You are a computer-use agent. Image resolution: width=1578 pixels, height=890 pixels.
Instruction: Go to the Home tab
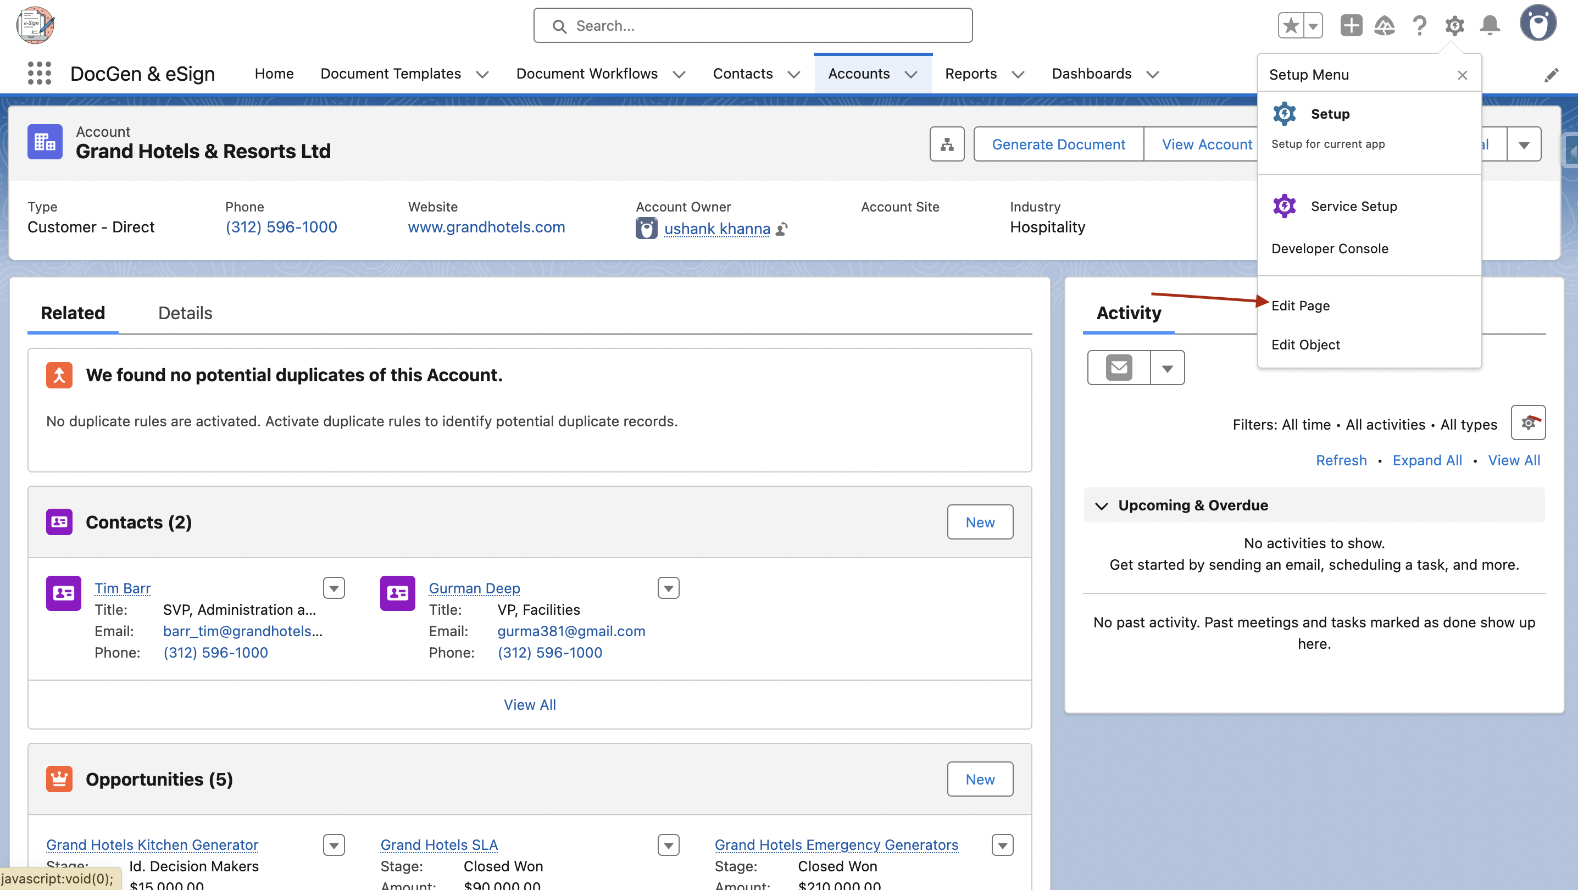(274, 74)
